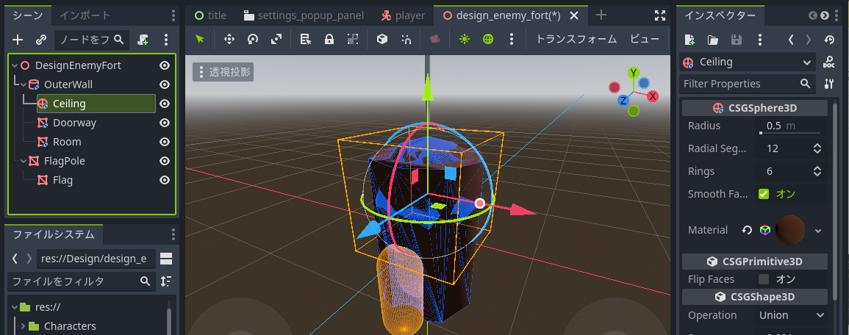Hide the FlagPole node
Image resolution: width=849 pixels, height=335 pixels.
click(165, 161)
